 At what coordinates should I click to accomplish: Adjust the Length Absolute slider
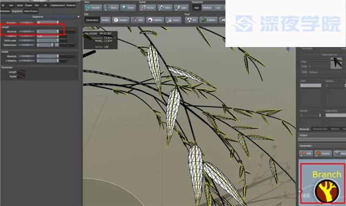point(26,31)
